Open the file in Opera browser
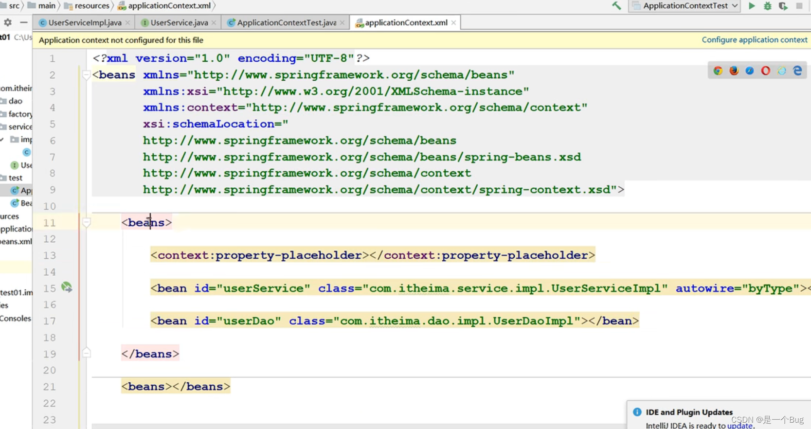 (766, 71)
